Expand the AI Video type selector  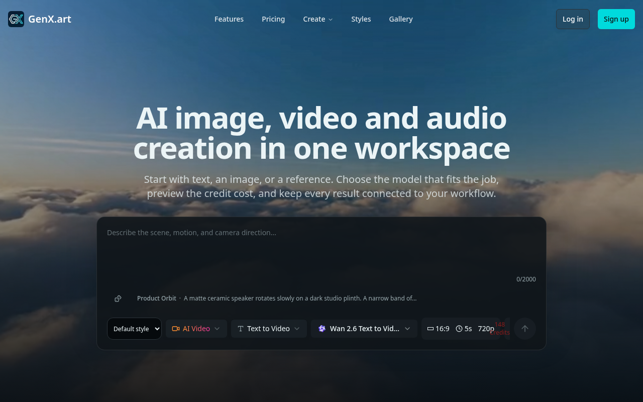196,329
